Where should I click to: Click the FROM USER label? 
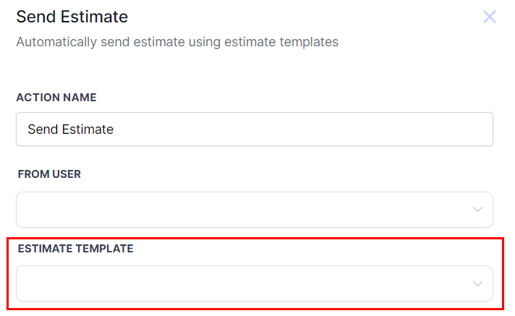[49, 174]
